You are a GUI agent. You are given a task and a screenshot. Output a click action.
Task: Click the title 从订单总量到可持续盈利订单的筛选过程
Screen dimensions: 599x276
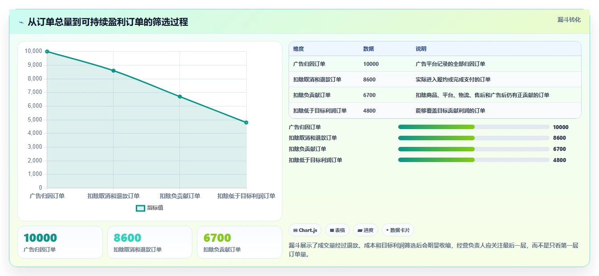click(x=108, y=22)
